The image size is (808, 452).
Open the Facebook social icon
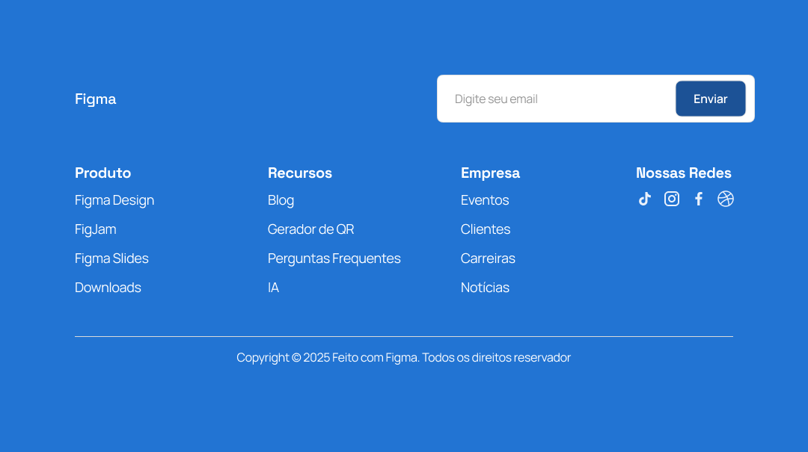699,199
